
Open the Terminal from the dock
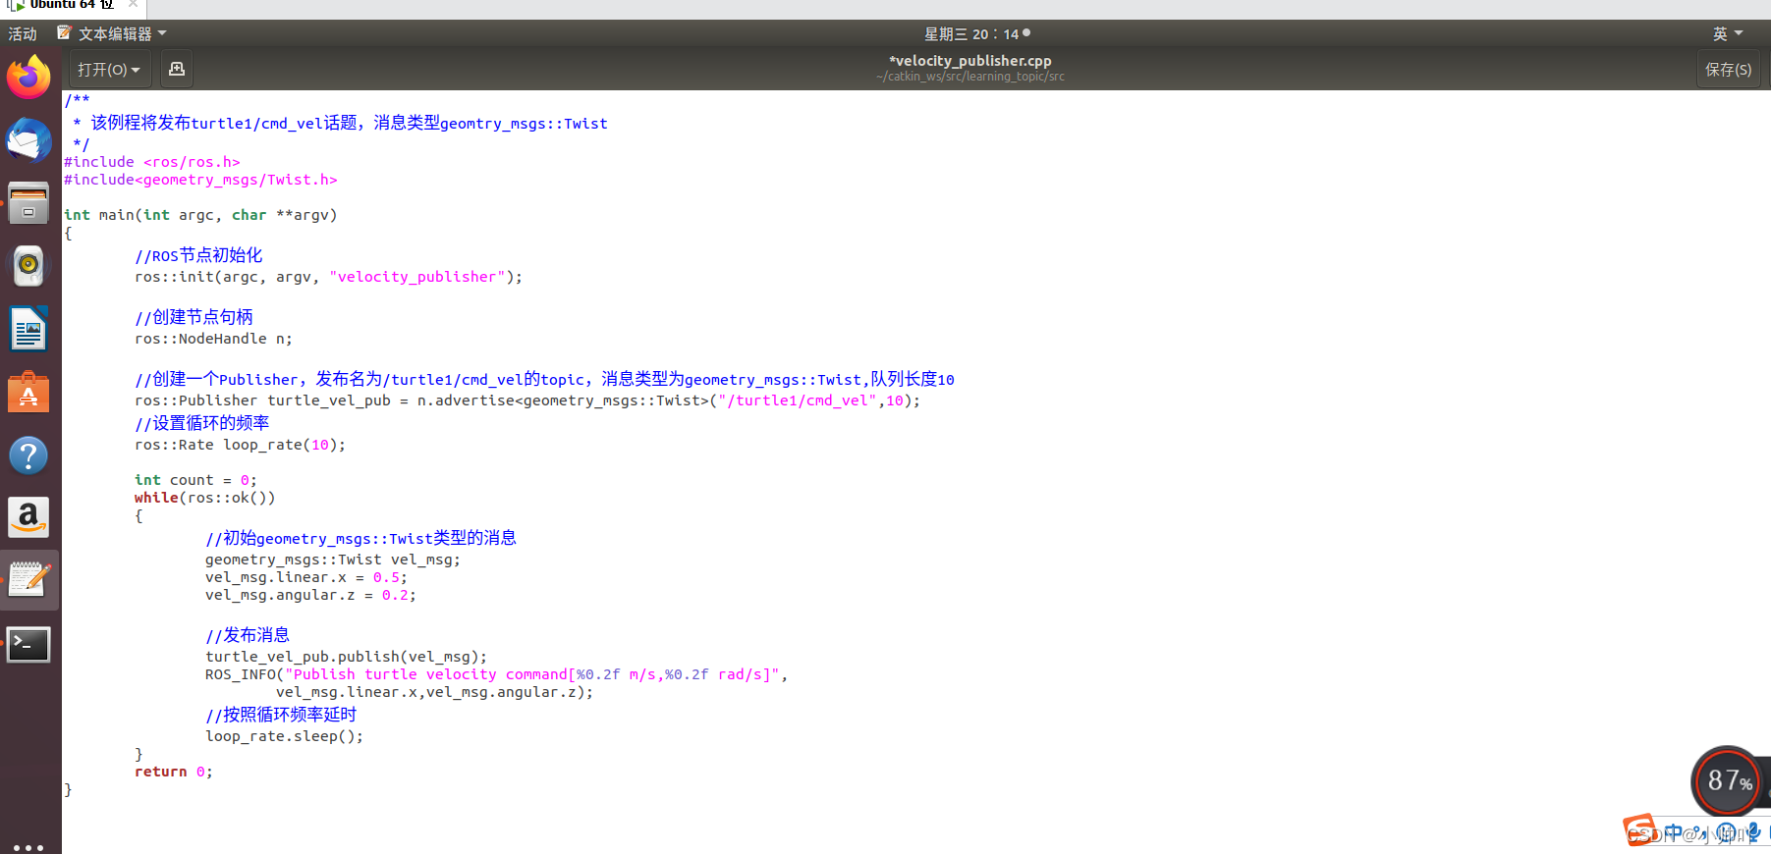(x=28, y=644)
